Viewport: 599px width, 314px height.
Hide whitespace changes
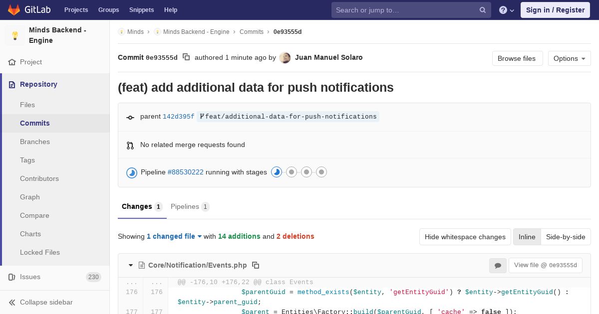pos(465,237)
